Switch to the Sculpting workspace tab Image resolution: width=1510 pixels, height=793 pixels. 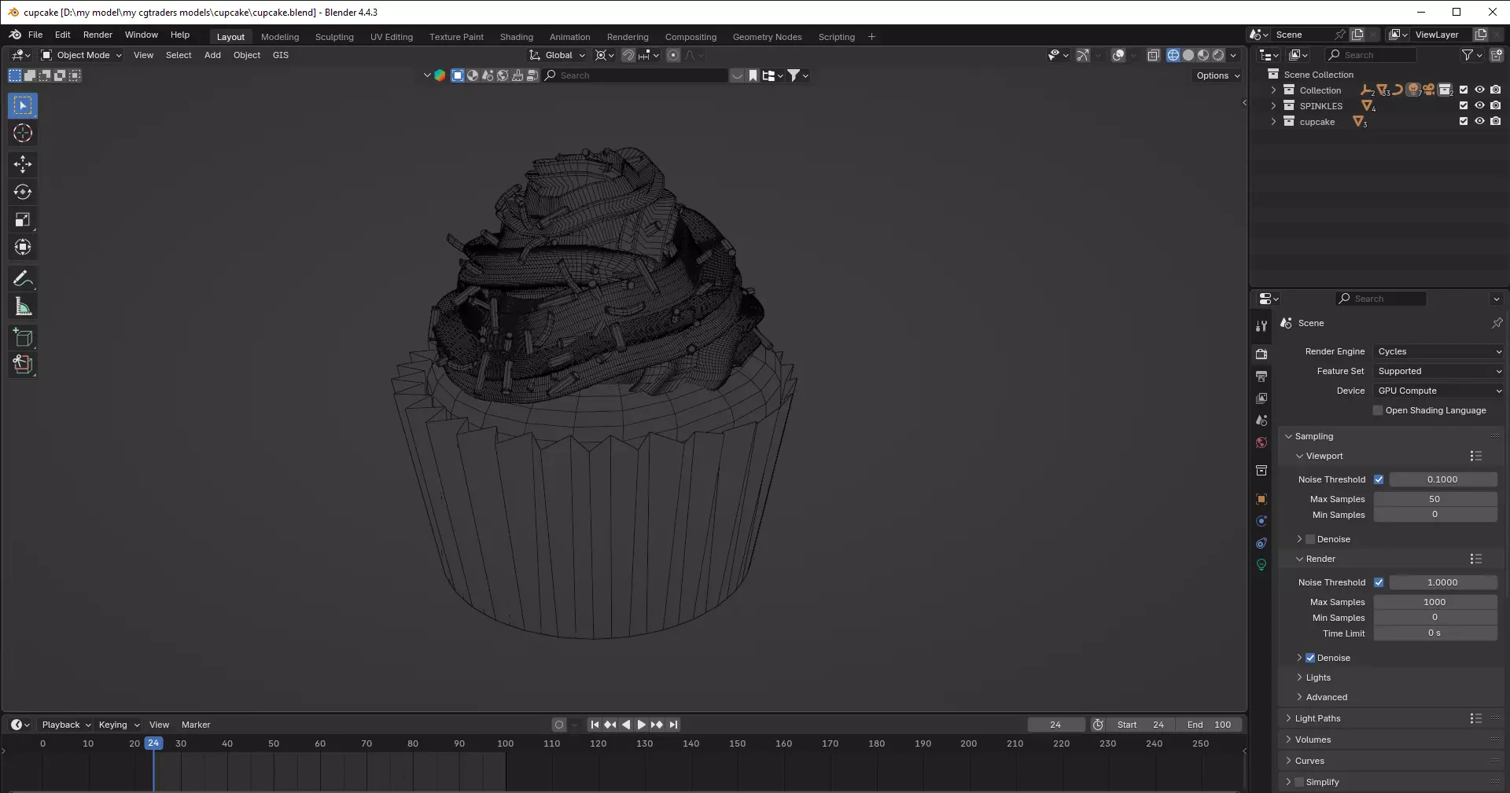334,37
